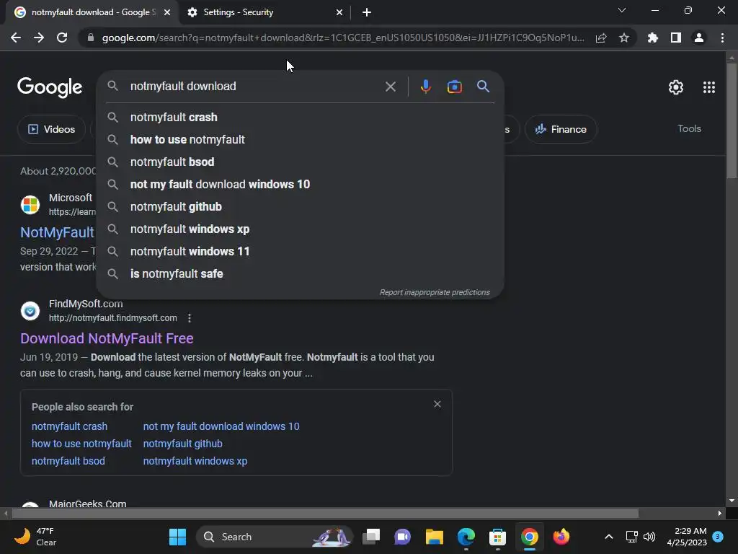Open the Google apps grid
Image resolution: width=738 pixels, height=554 pixels.
pyautogui.click(x=709, y=87)
